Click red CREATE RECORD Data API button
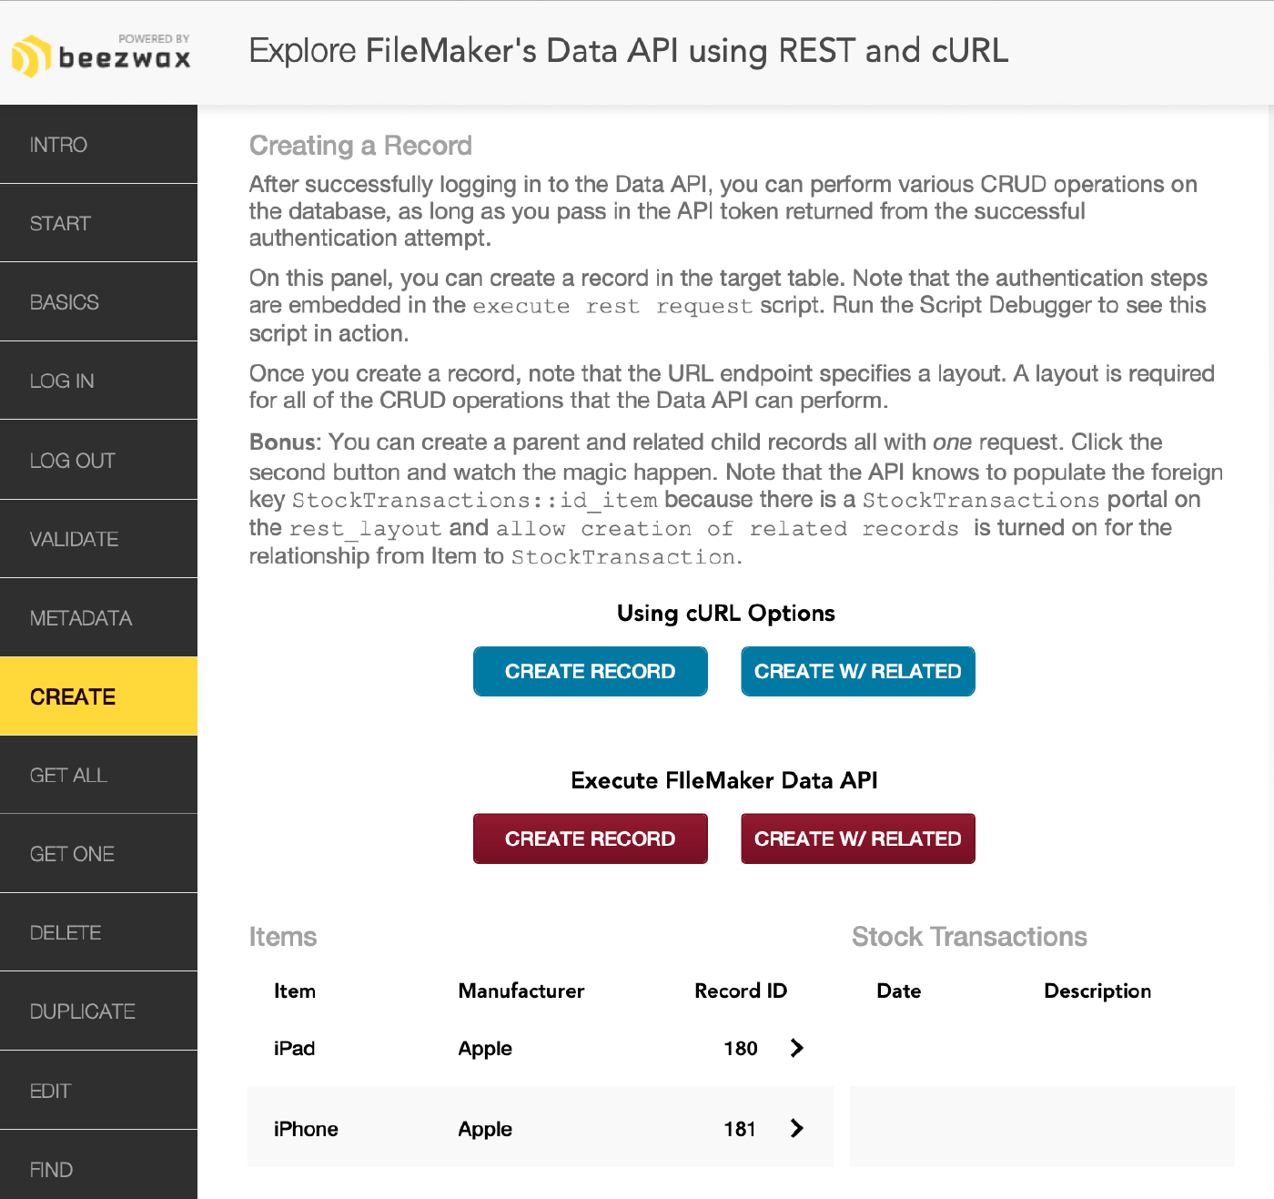The image size is (1274, 1199). pyautogui.click(x=591, y=838)
